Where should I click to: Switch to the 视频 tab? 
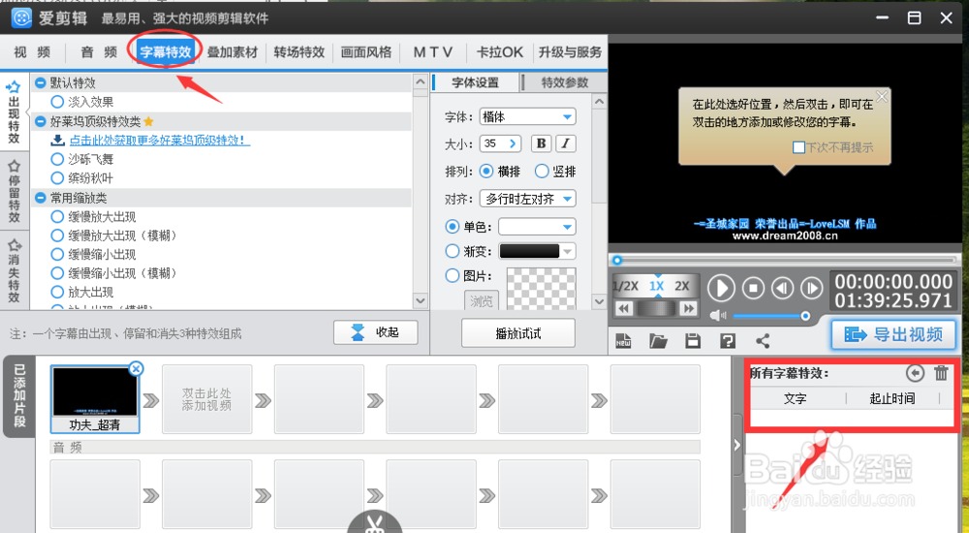[x=33, y=52]
